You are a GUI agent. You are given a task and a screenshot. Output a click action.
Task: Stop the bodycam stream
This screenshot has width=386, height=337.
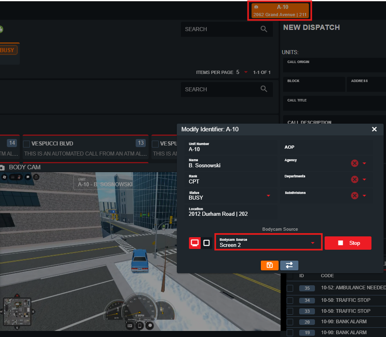coord(348,243)
